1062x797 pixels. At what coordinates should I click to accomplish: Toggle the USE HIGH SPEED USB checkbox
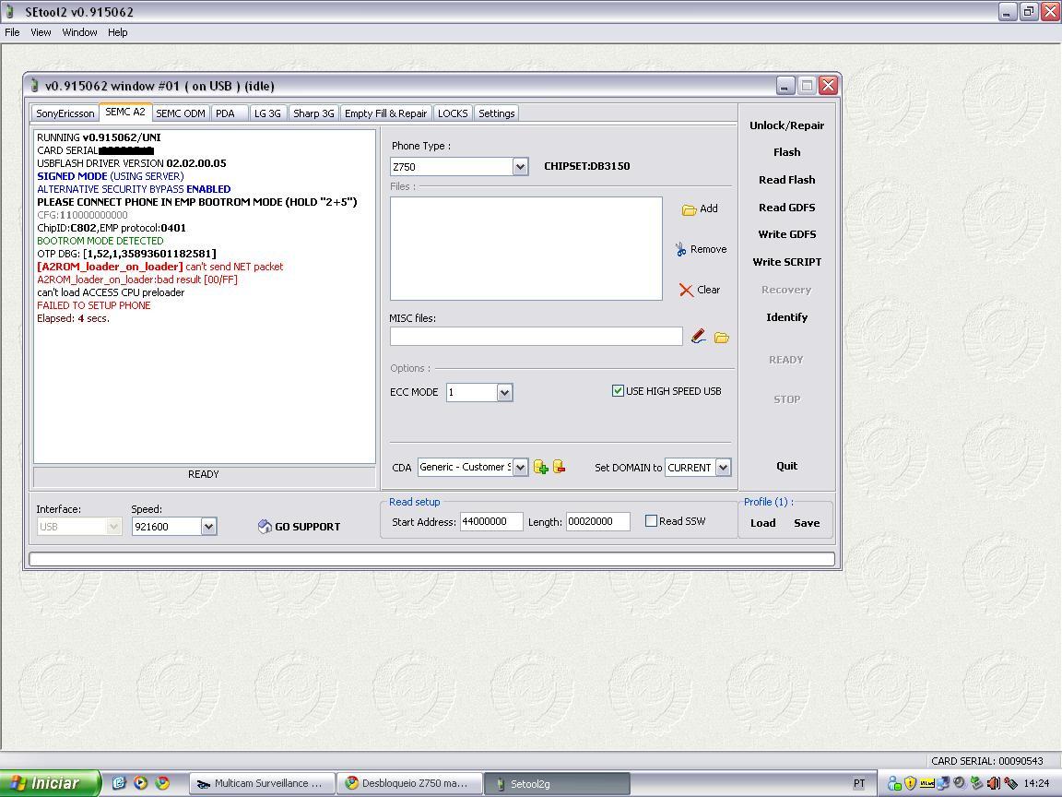click(x=618, y=391)
